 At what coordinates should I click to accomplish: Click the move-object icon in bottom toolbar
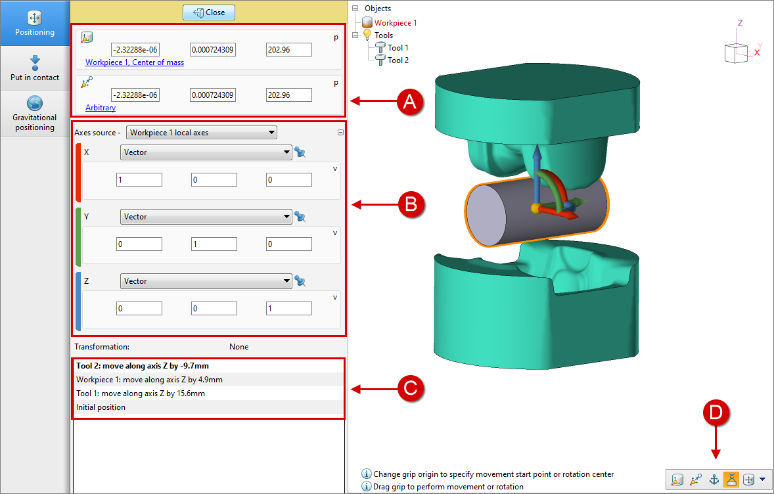[x=748, y=480]
